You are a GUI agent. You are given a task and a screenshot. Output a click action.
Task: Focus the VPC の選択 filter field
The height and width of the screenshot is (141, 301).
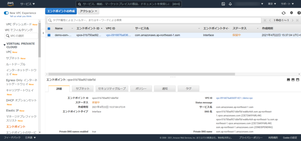(21, 36)
